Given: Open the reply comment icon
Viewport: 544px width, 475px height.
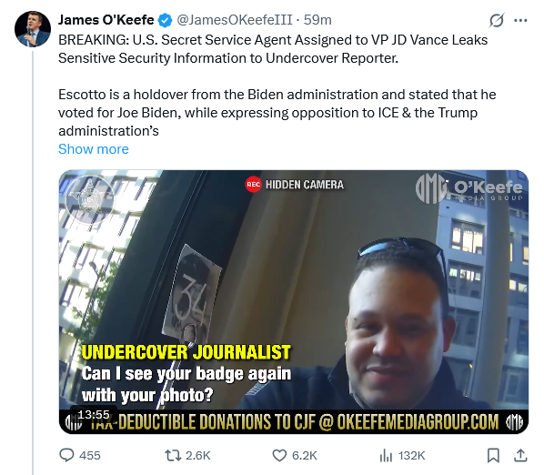Looking at the screenshot, I should point(66,455).
